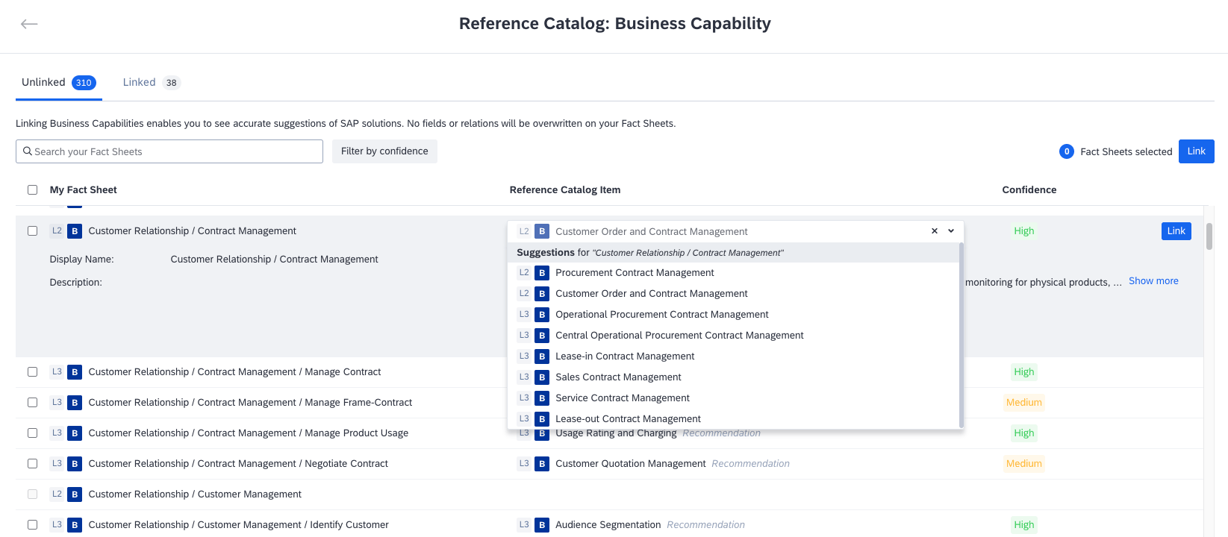Choose Sales Contract Management suggestion

pos(734,377)
